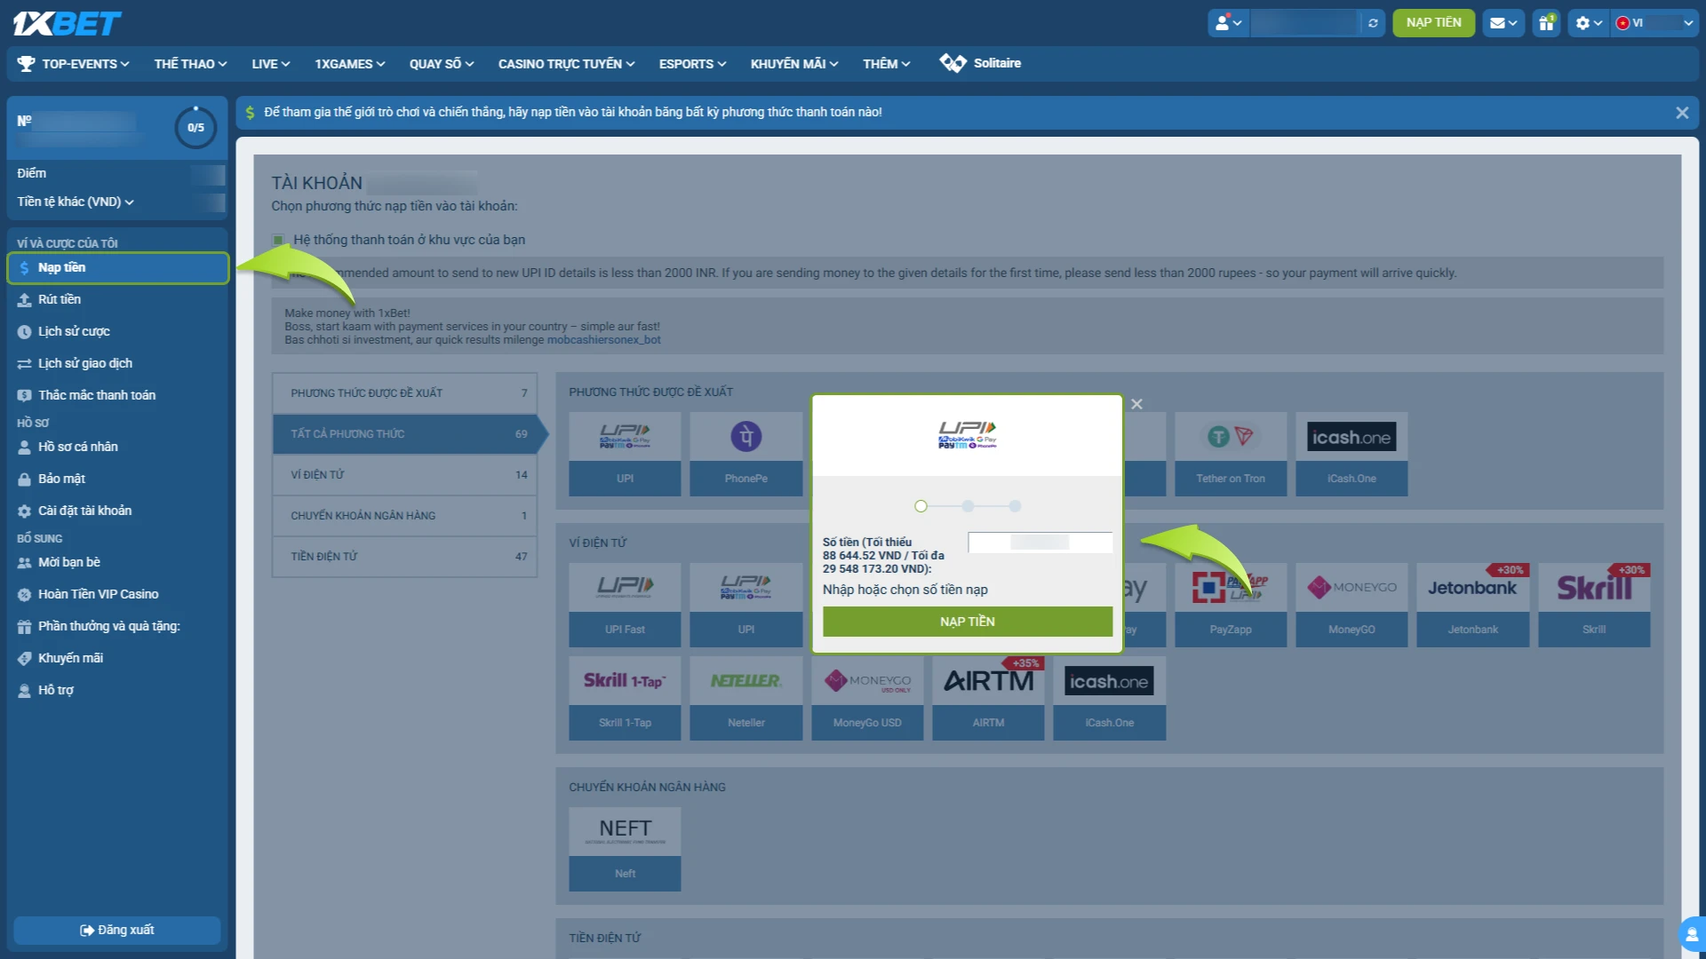Expand the ESPORTS menu
The image size is (1706, 959).
(692, 64)
